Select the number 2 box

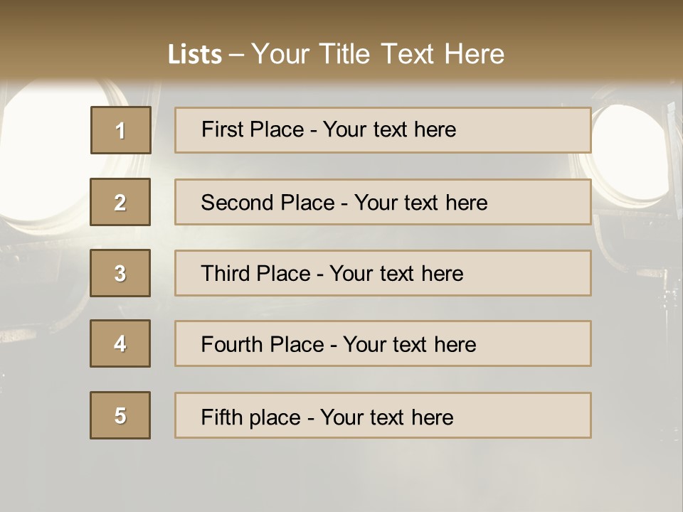(x=120, y=202)
